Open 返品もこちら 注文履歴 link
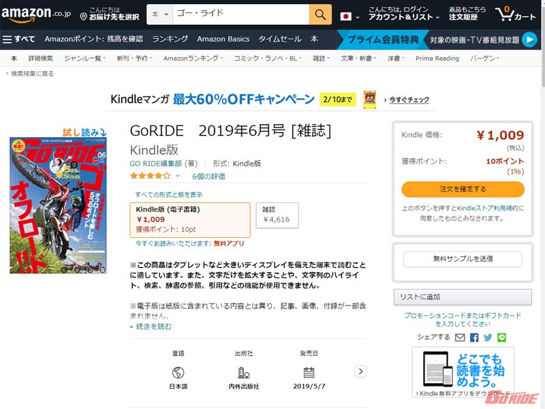This screenshot has height=409, width=545. (467, 14)
